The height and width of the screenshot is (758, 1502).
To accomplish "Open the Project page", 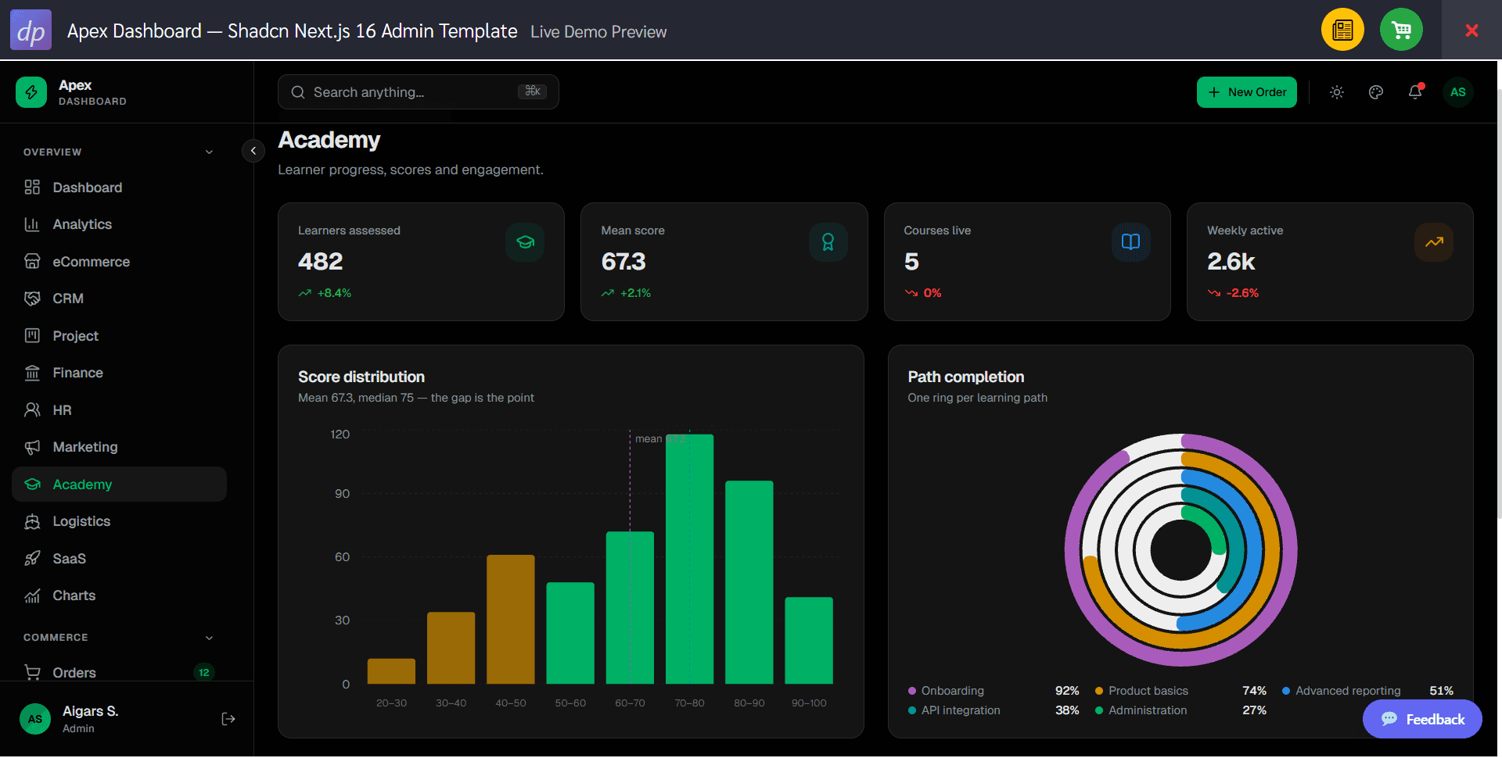I will tap(119, 336).
